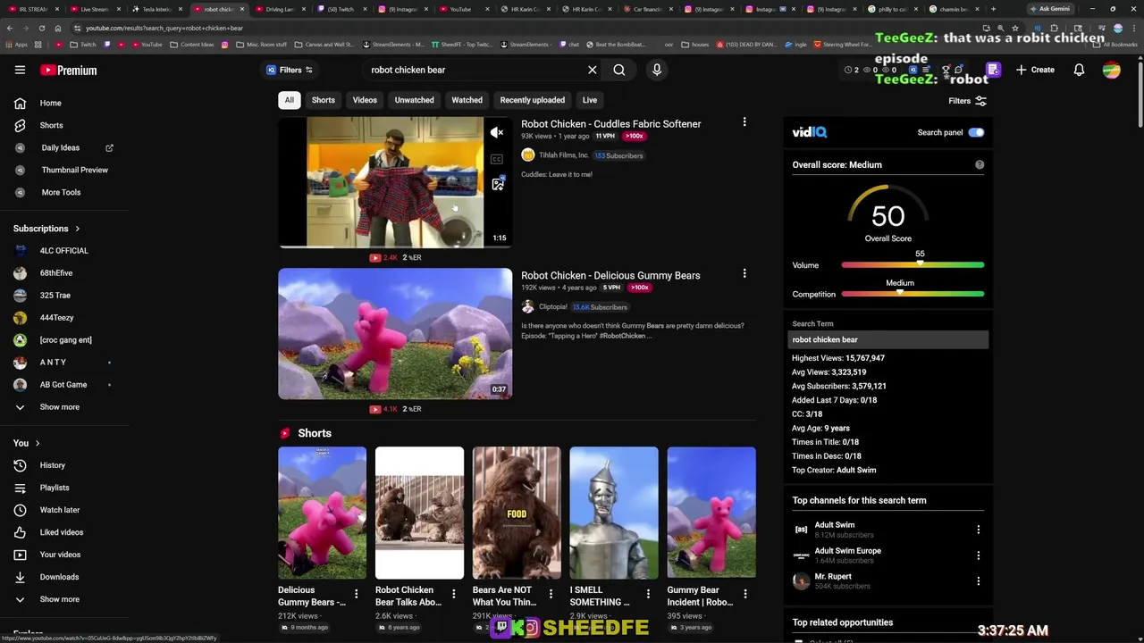Expand the Subscriptions section arrow

[x=78, y=229]
